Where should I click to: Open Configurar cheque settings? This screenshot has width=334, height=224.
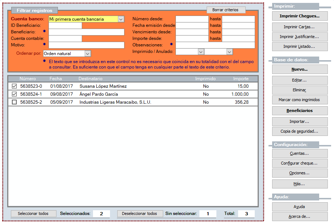[300, 163]
